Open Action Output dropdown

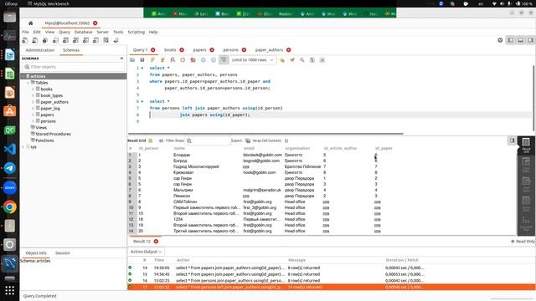tap(146, 252)
